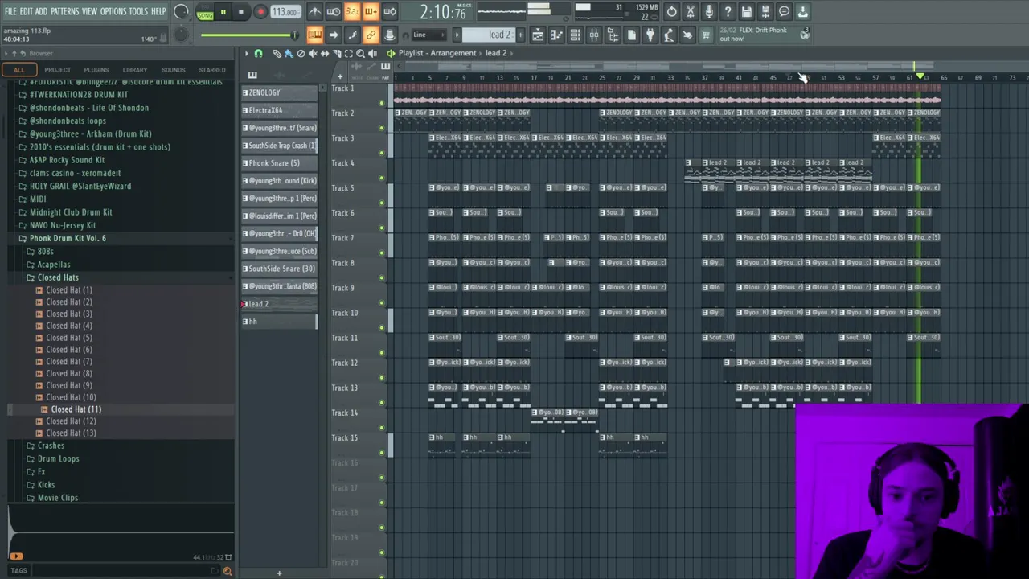Image resolution: width=1029 pixels, height=579 pixels.
Task: Stop playback with the stop button
Action: point(240,12)
